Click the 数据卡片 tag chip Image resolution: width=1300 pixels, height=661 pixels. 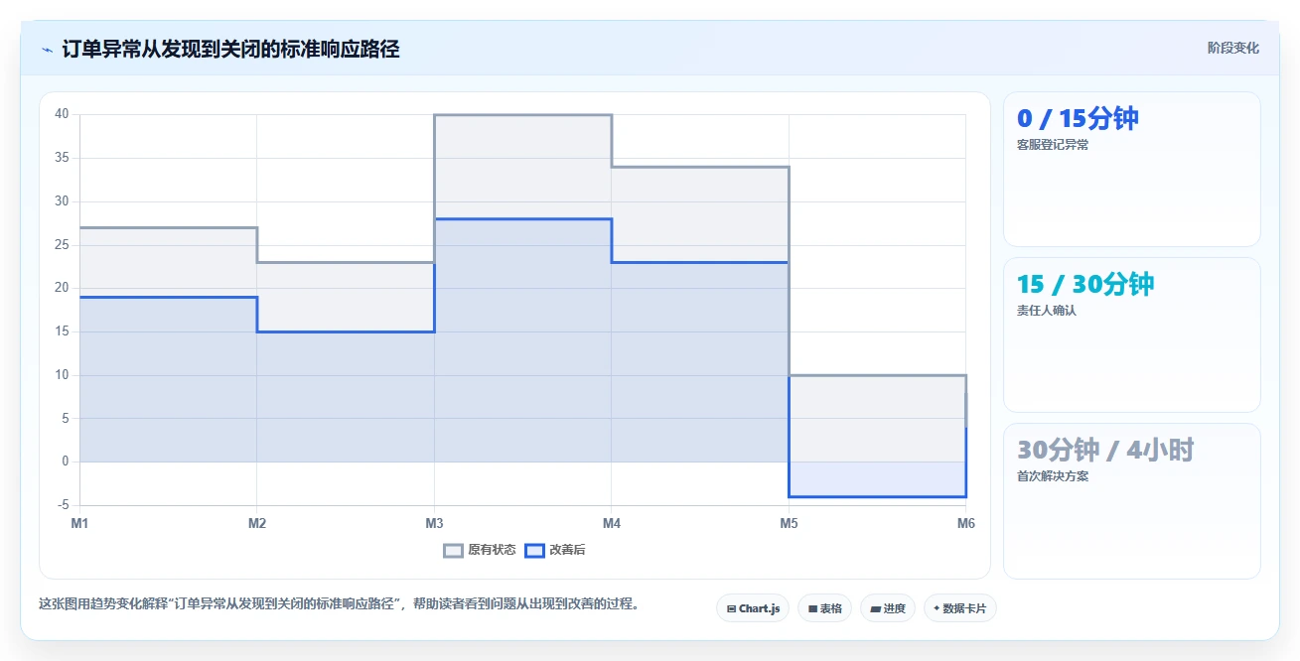coord(959,608)
